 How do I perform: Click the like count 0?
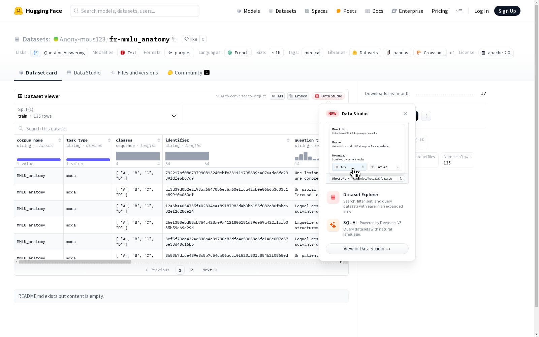[203, 39]
